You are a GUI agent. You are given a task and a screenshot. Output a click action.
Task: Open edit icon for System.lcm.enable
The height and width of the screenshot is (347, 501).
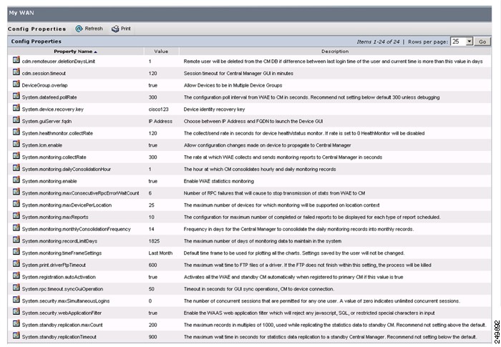point(16,144)
